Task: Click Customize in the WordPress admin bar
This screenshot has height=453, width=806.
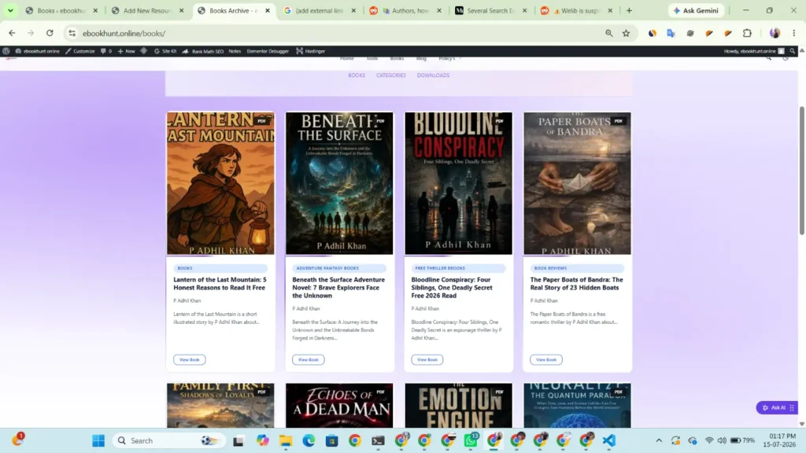Action: [x=79, y=51]
